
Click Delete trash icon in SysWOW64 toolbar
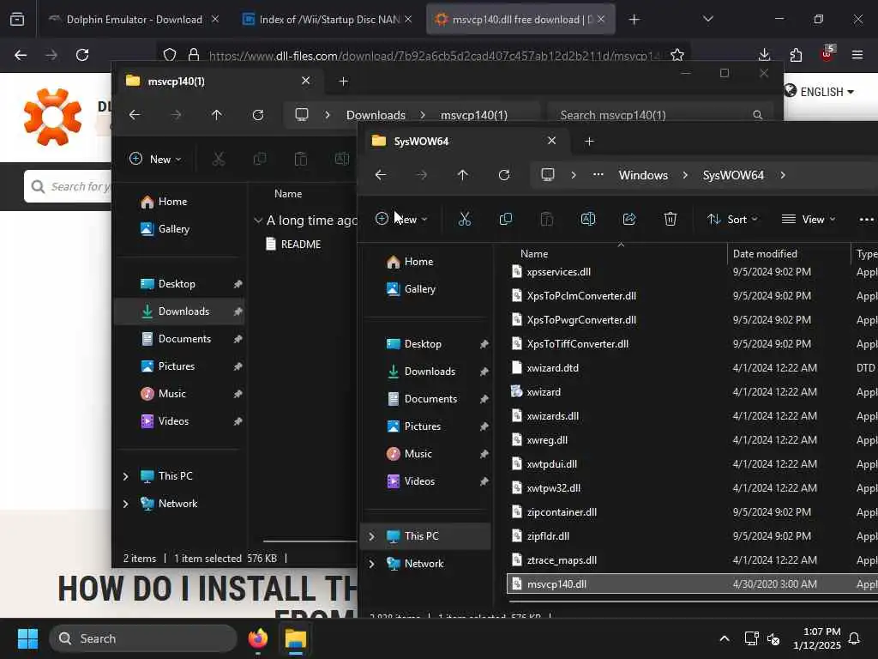(x=671, y=219)
